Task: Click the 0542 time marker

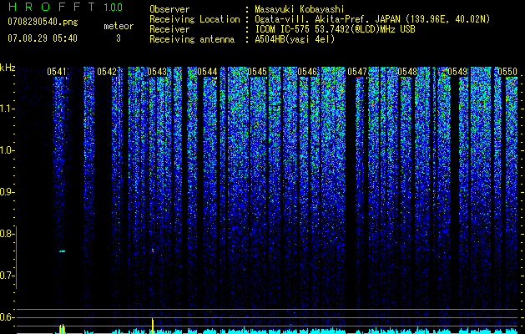Action: [x=107, y=72]
